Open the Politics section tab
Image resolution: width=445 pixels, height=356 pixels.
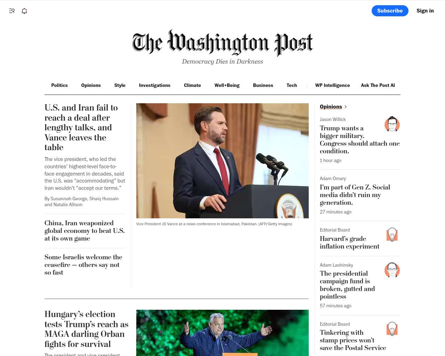tap(59, 85)
